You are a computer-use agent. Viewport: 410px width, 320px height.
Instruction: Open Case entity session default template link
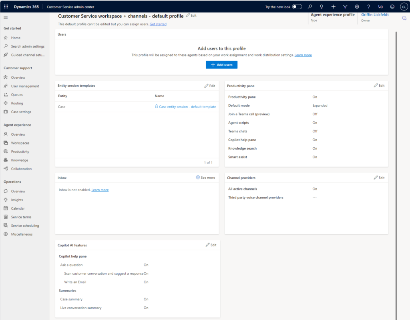(x=187, y=107)
